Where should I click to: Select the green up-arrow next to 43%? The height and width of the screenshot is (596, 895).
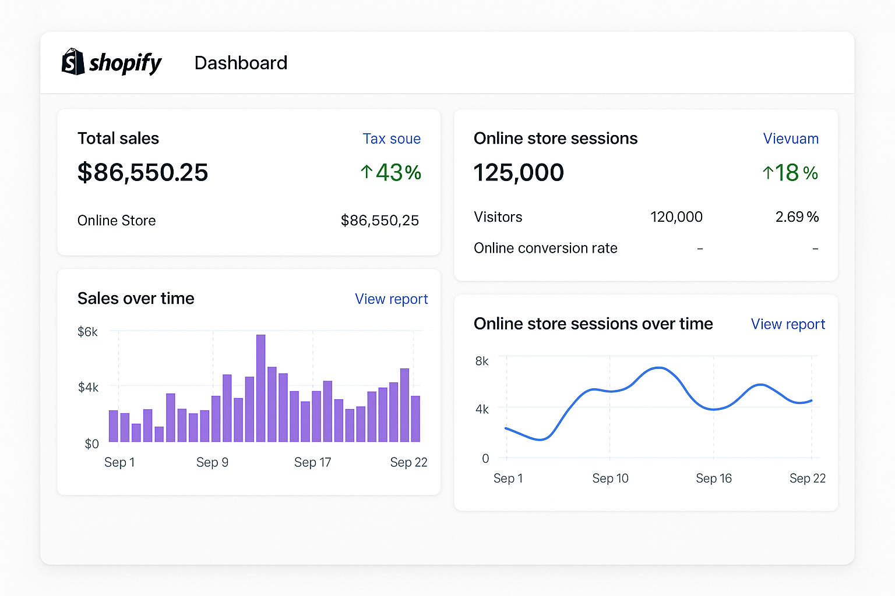[367, 172]
